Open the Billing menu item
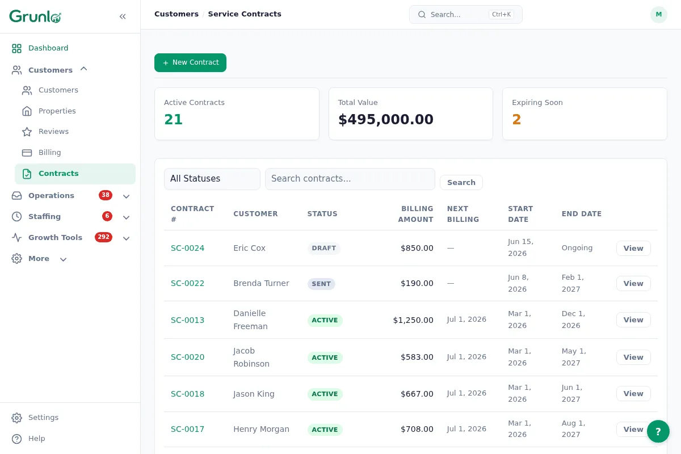 pyautogui.click(x=75, y=153)
